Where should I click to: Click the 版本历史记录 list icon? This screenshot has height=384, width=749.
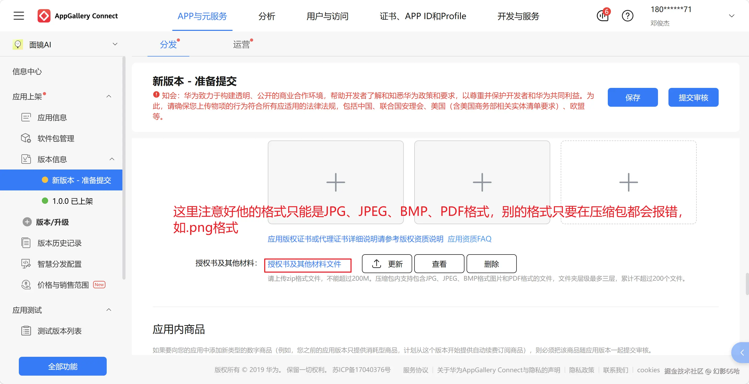[26, 243]
